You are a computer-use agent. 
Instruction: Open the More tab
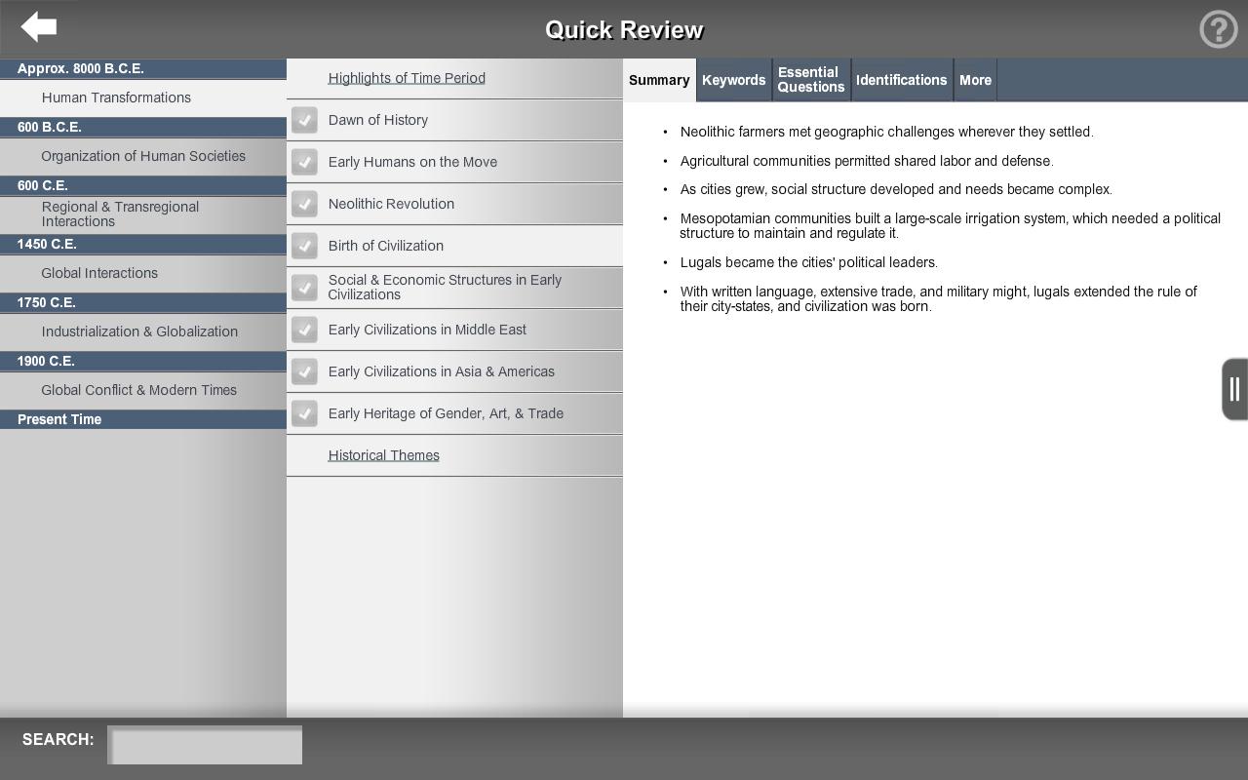tap(975, 80)
